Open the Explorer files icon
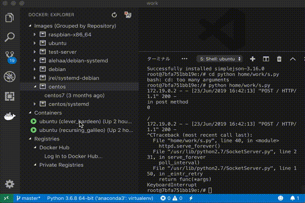Image resolution: width=305 pixels, height=203 pixels. pyautogui.click(x=9, y=18)
